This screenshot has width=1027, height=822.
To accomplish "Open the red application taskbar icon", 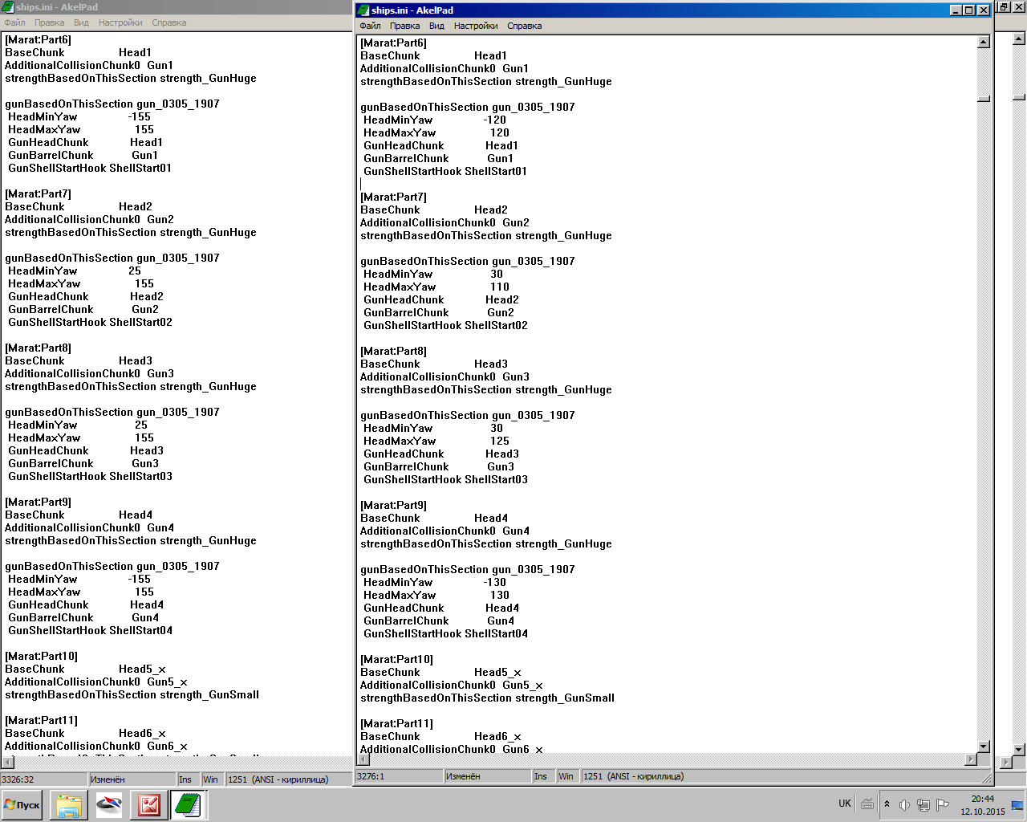I will [148, 804].
